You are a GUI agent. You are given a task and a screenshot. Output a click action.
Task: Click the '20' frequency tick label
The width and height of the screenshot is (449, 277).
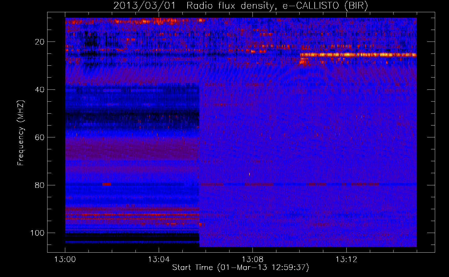[x=40, y=42]
